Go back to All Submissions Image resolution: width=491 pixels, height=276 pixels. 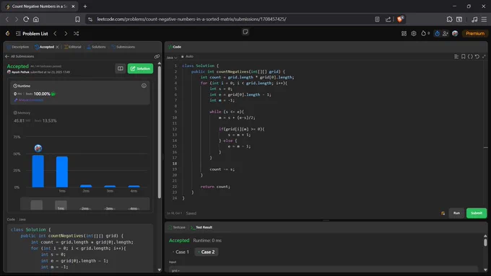tap(19, 57)
